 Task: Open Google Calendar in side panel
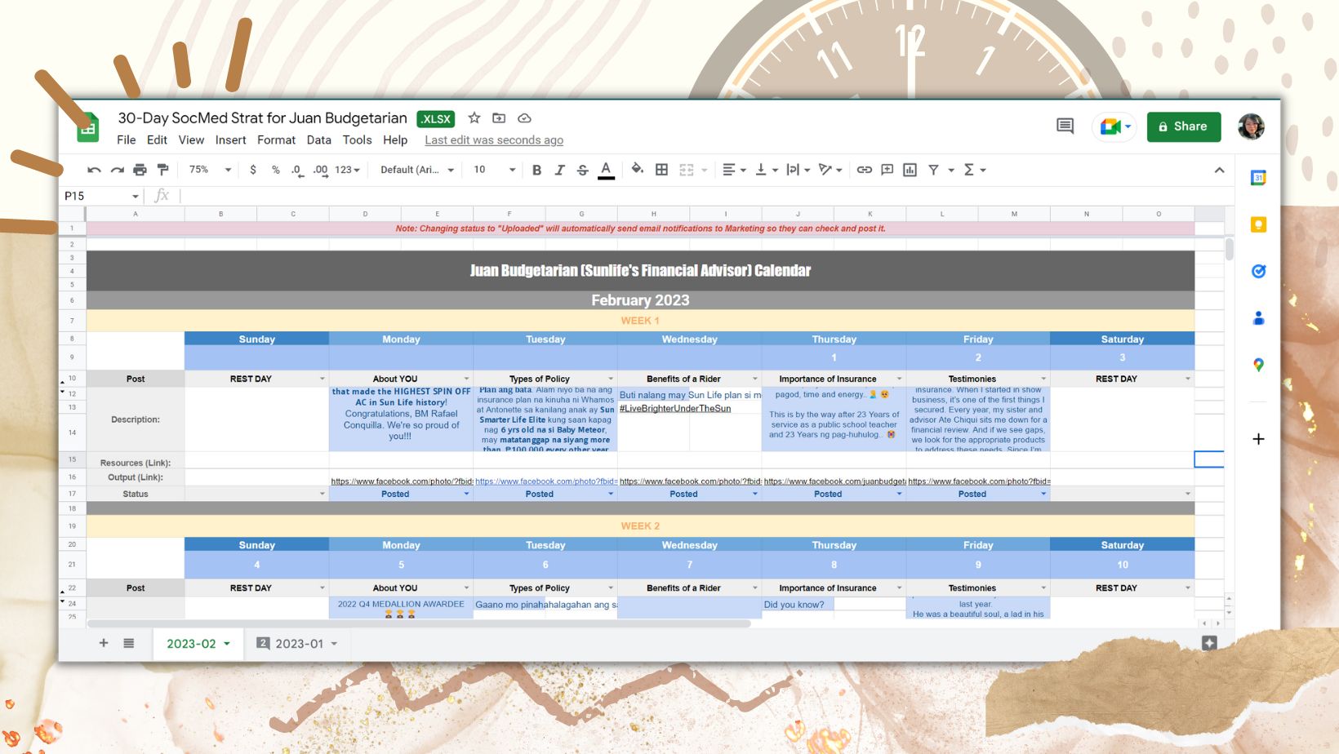[1258, 178]
